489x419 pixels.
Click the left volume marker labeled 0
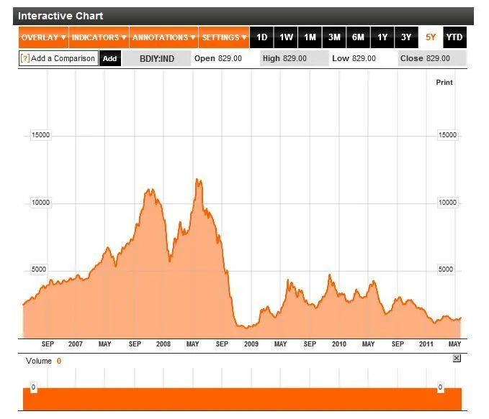click(33, 387)
